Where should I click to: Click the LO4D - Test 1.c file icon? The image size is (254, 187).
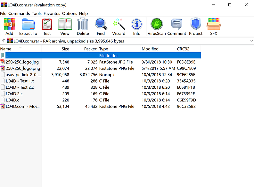pyautogui.click(x=3, y=81)
